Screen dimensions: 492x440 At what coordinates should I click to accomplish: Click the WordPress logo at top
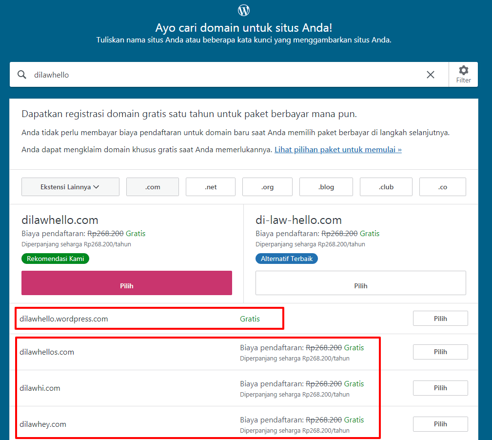[244, 10]
